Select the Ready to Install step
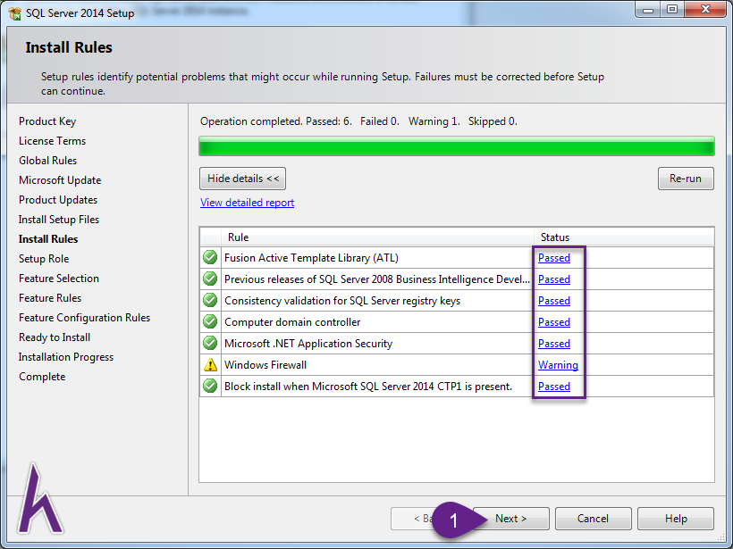Image resolution: width=733 pixels, height=549 pixels. click(55, 337)
